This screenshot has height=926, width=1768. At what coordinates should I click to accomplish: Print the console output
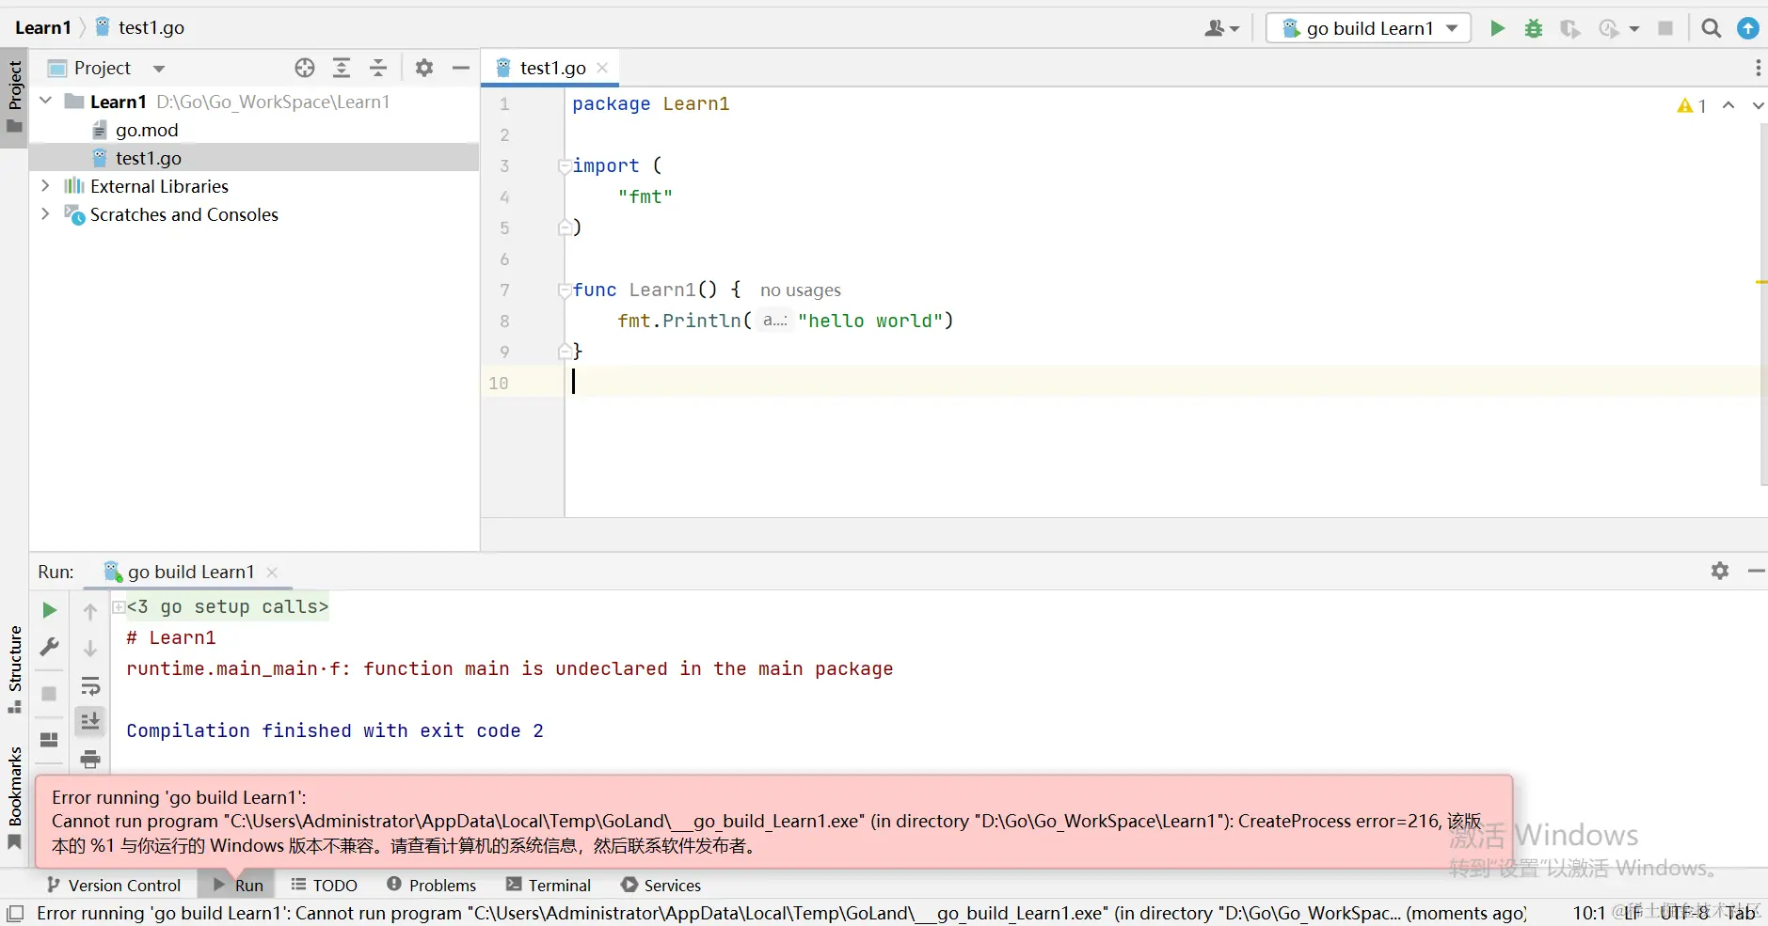[x=90, y=759]
